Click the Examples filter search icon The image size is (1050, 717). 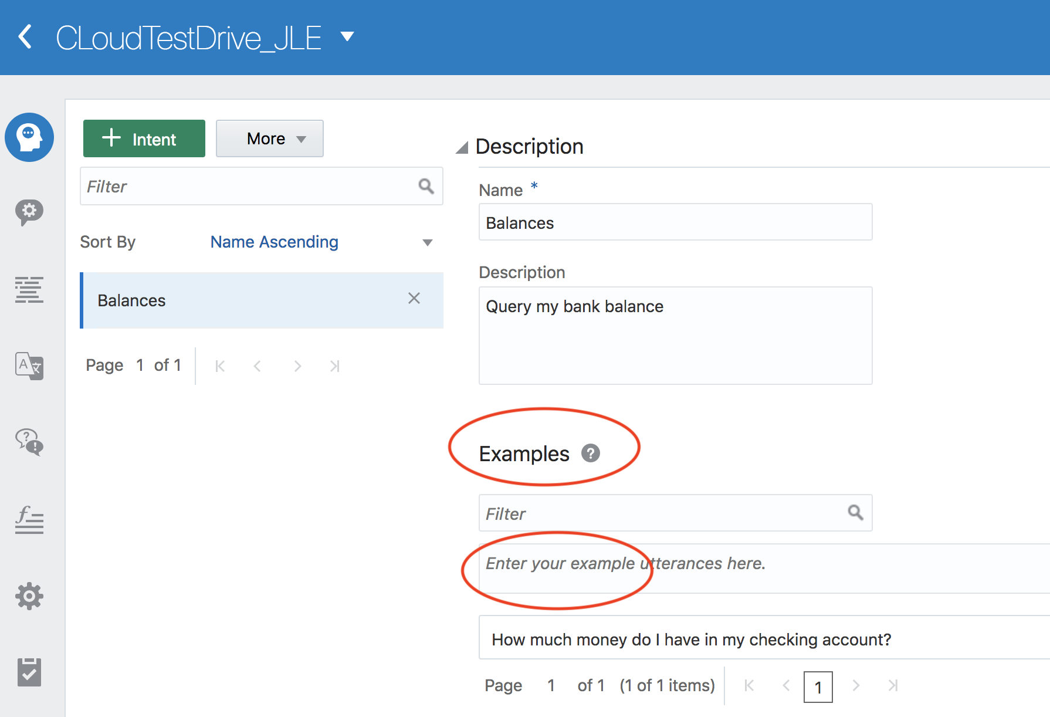click(x=855, y=512)
